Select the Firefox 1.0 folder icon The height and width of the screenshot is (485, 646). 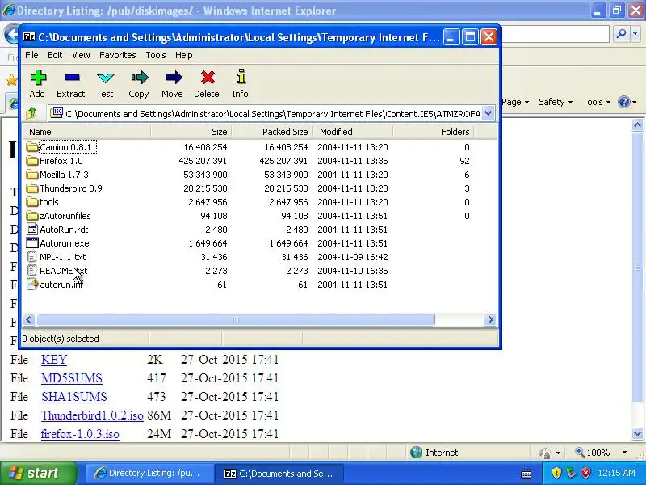(x=32, y=161)
